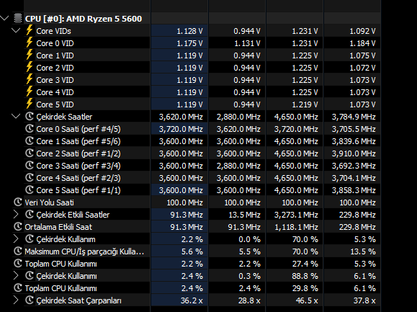Click the 1.219 V maximum of Core 5 VID
Viewport: 417px width, 312px height.
[305, 104]
